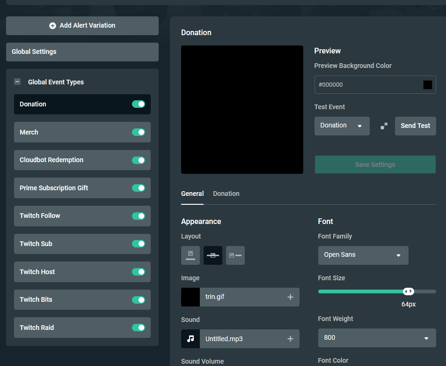Pop out the preview with expand icon
This screenshot has width=446, height=366.
pos(384,126)
